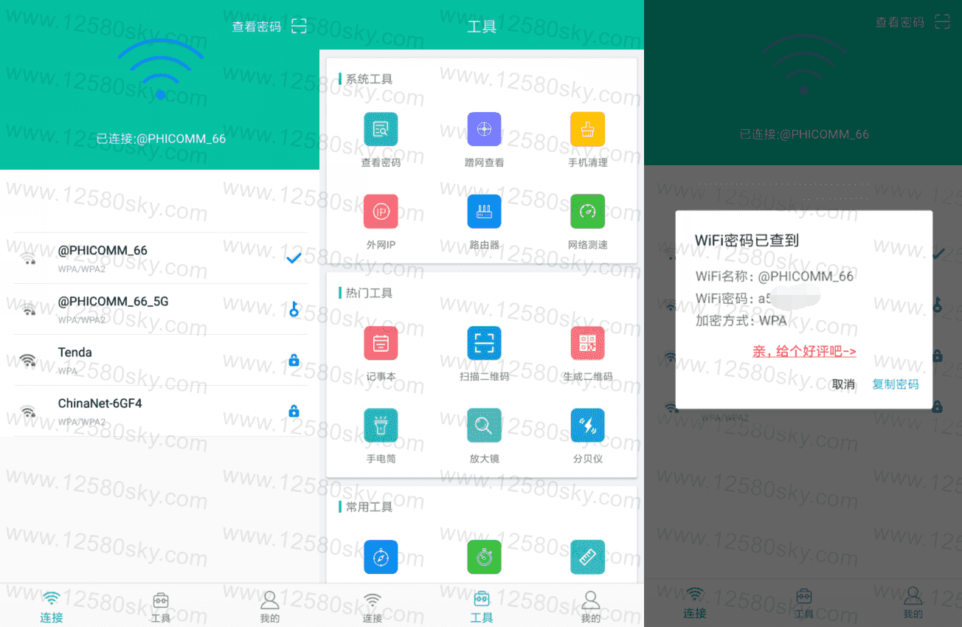Tap 复制密码 in the WiFi password dialog
This screenshot has height=627, width=962.
tap(896, 384)
